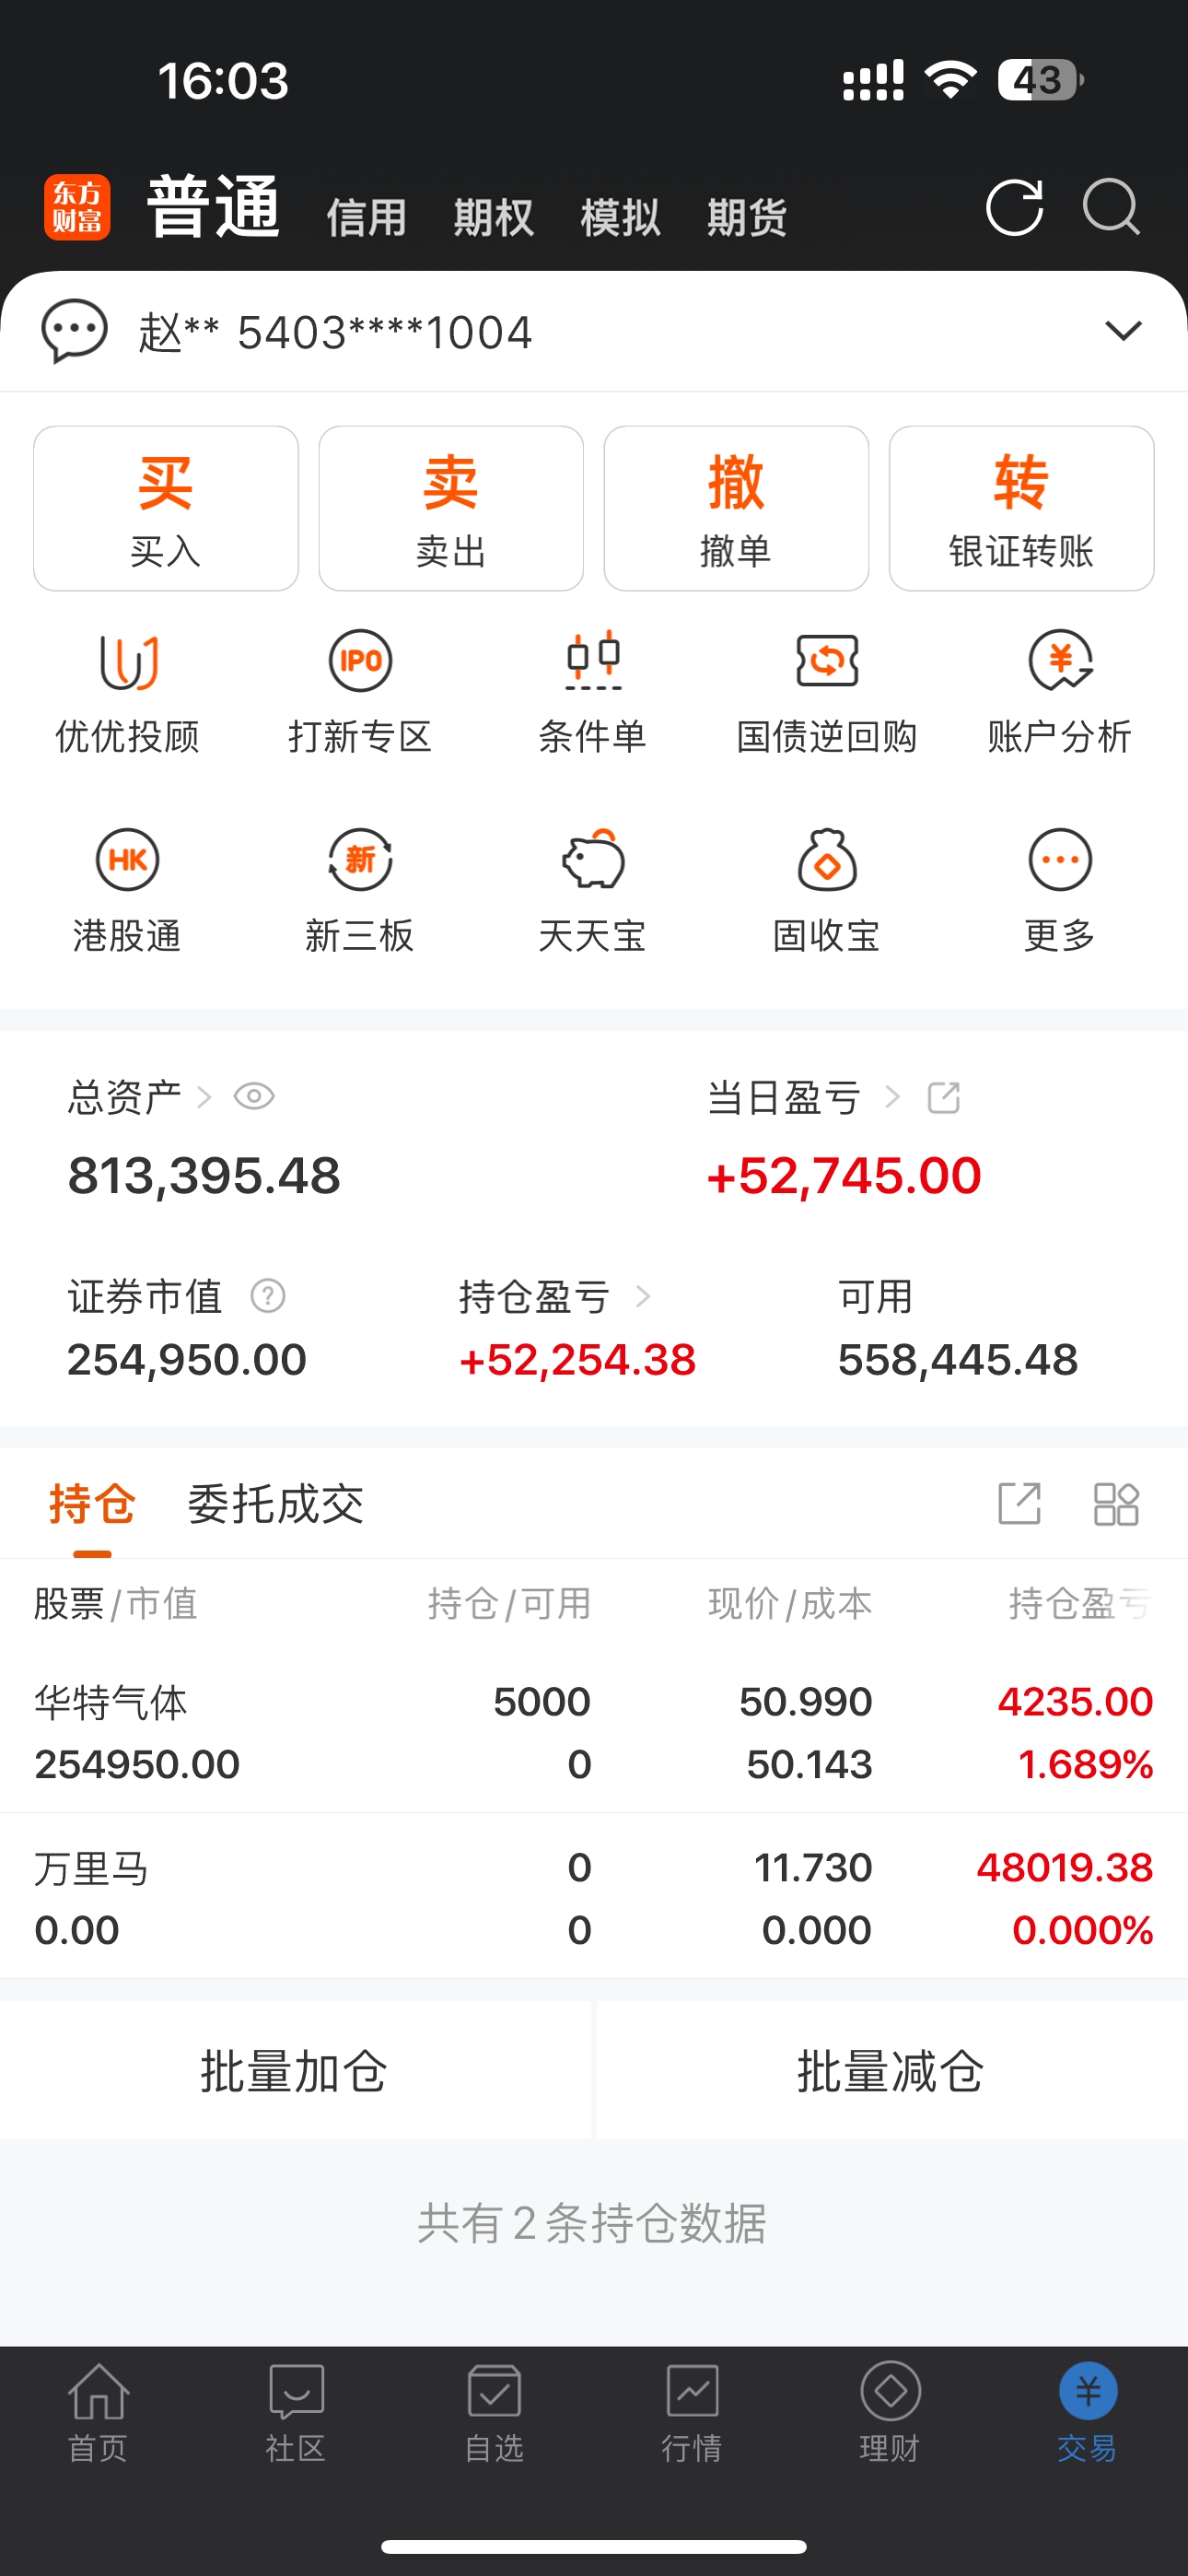Image resolution: width=1188 pixels, height=2576 pixels.
Task: Open 天天宝 piggy bank icon
Action: (593, 859)
